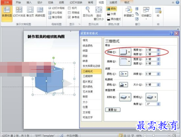181x137 pixels.
Task: Click contour Size (大小) spinner arrows
Action: point(158,85)
